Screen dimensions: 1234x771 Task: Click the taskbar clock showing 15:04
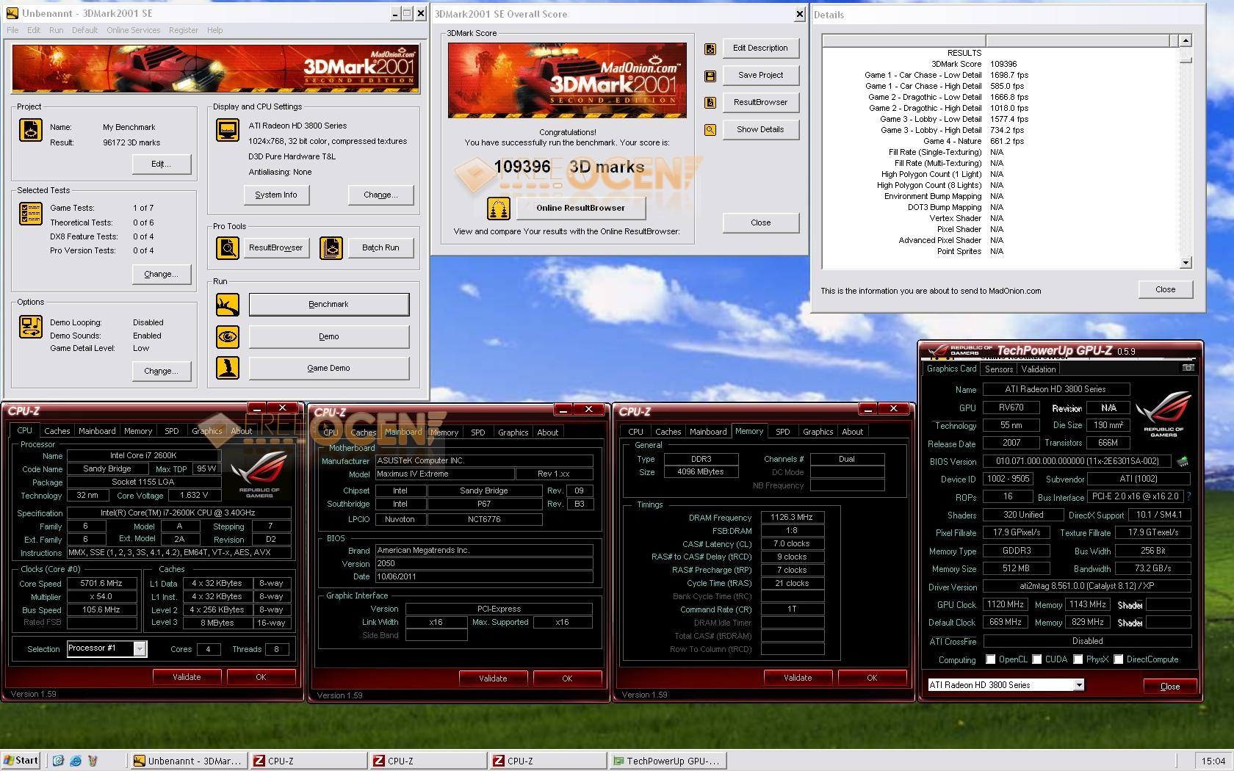[x=1213, y=761]
